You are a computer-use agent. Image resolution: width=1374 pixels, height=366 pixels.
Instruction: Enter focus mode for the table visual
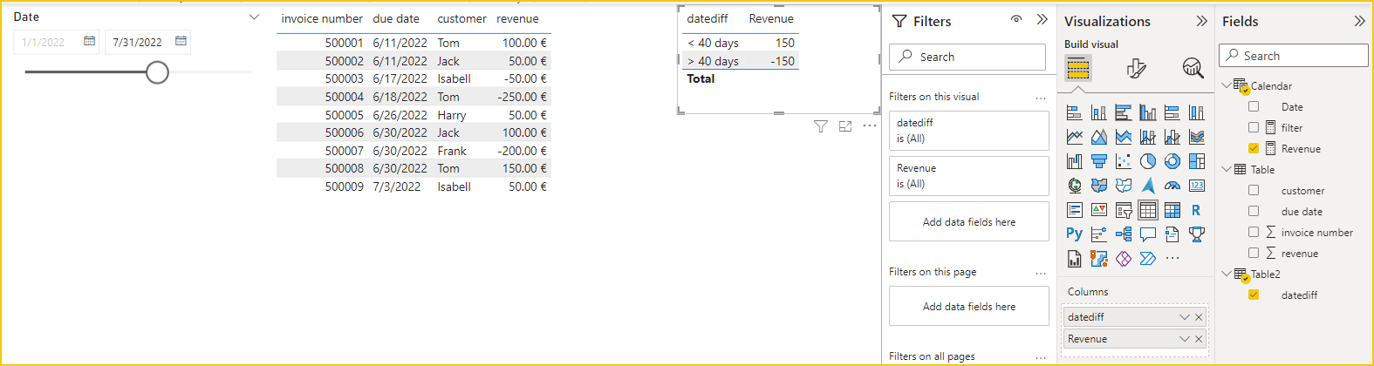(x=845, y=126)
